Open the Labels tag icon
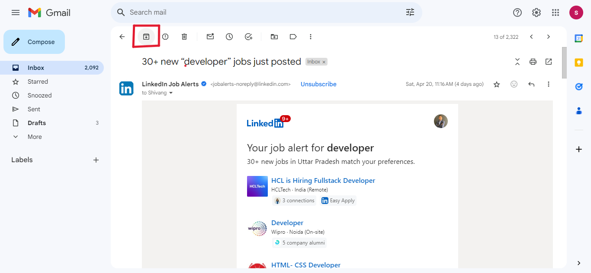This screenshot has height=273, width=591. [x=293, y=37]
